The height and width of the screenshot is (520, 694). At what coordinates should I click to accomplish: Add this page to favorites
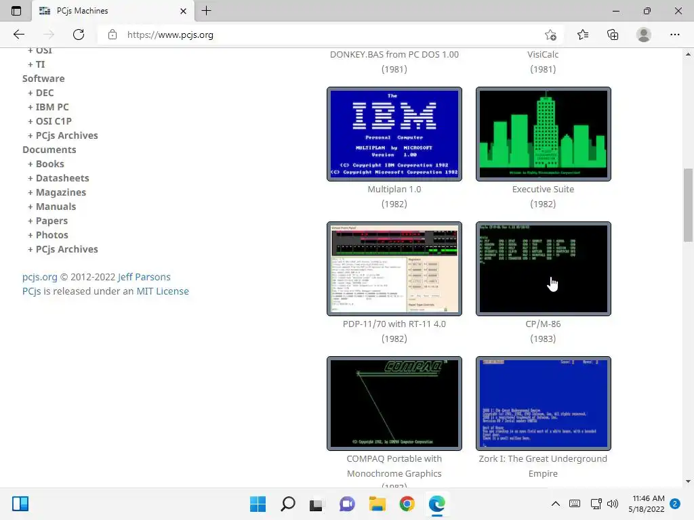[550, 35]
